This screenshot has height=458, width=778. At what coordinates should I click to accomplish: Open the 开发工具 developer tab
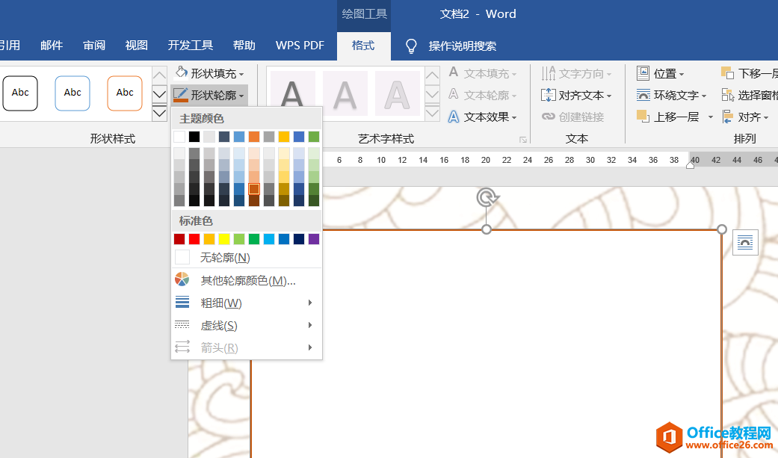[191, 46]
